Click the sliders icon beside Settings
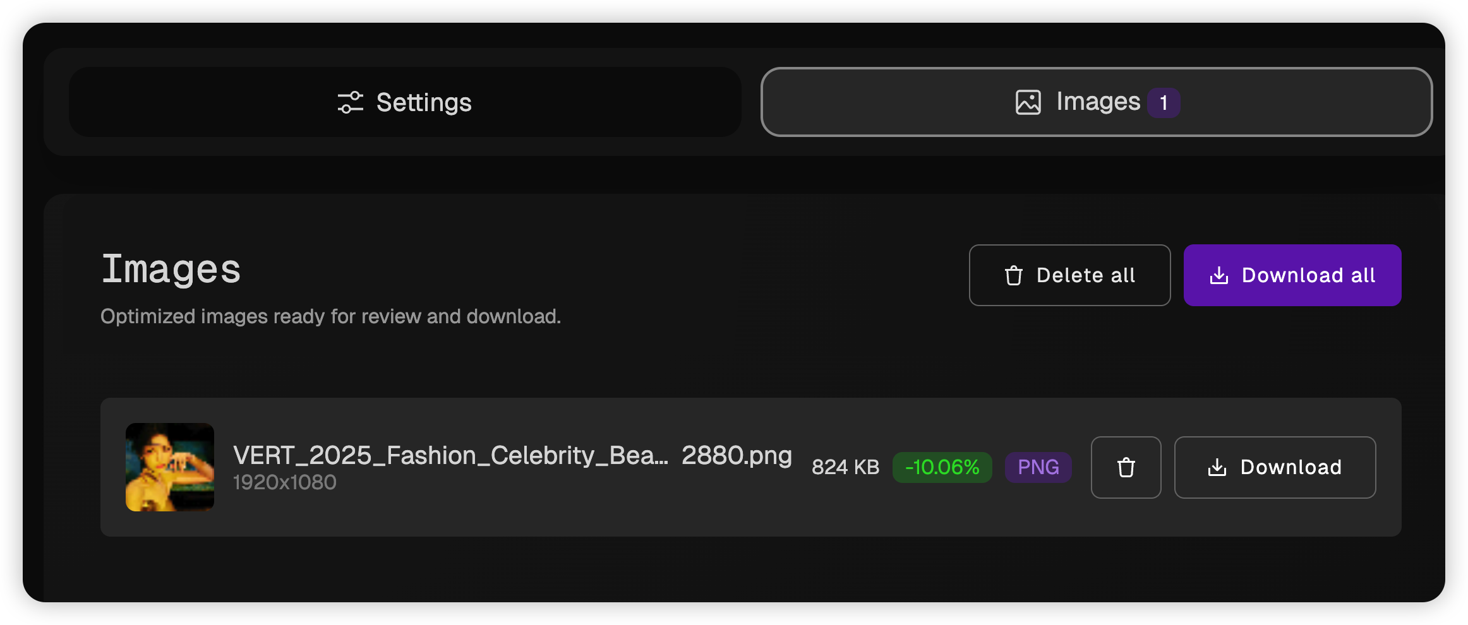Image resolution: width=1468 pixels, height=625 pixels. pos(350,102)
